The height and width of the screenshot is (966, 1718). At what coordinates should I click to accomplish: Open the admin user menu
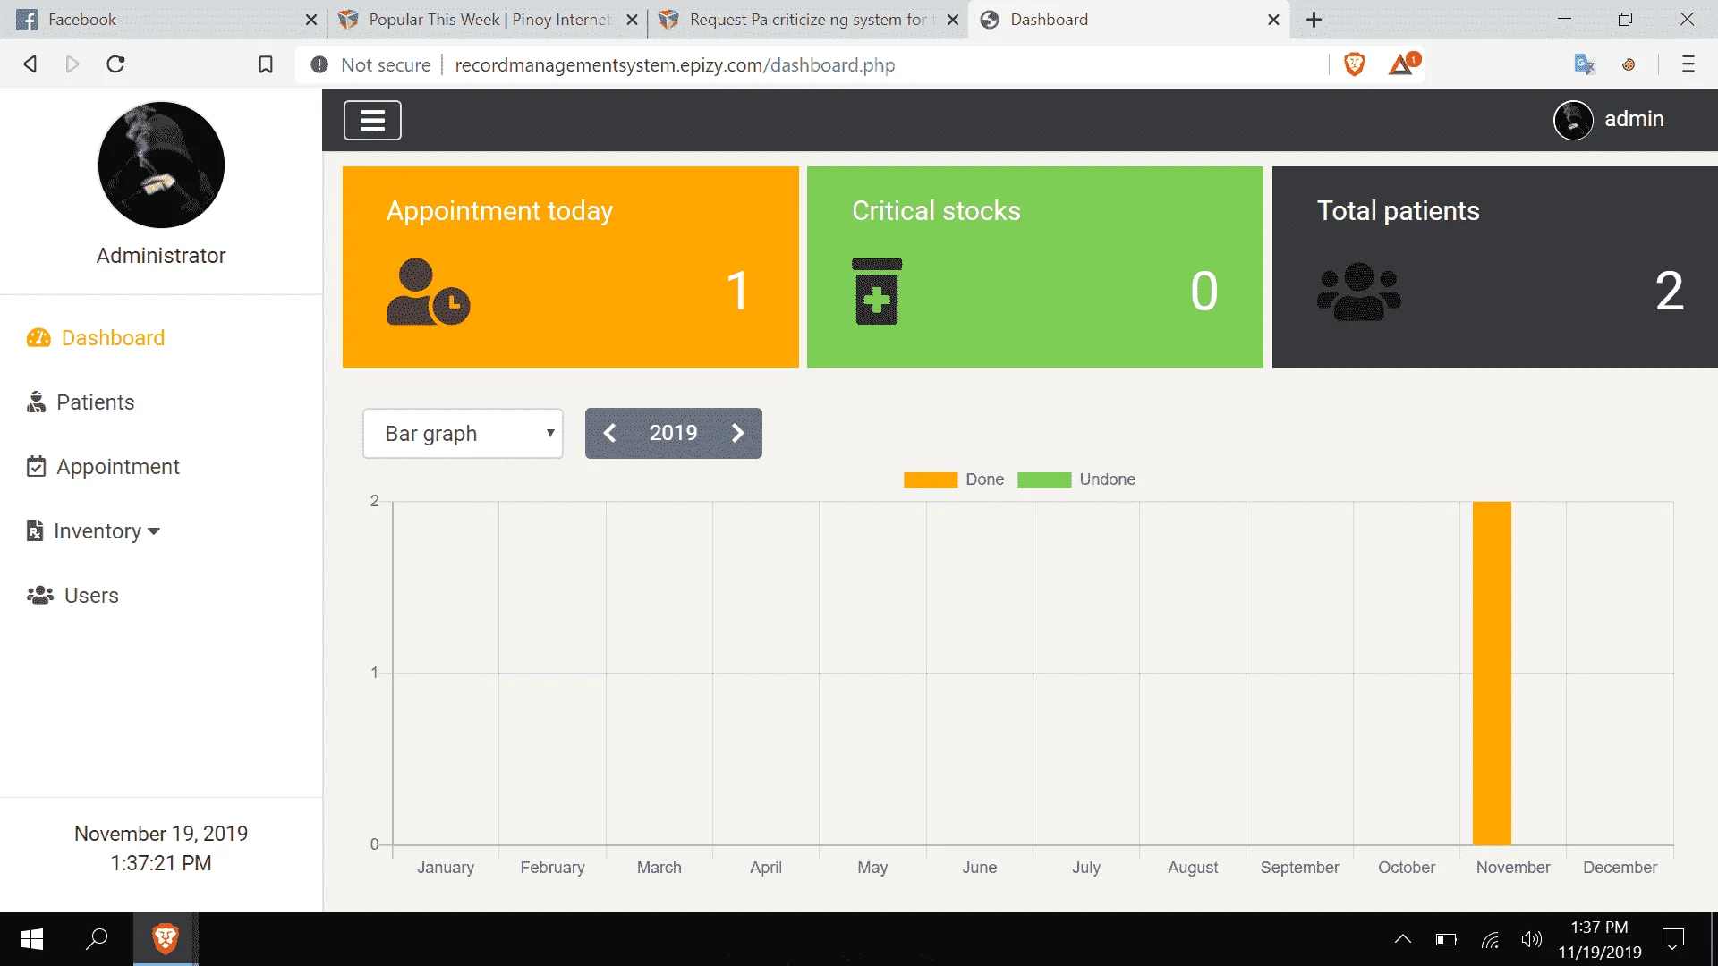1609,120
